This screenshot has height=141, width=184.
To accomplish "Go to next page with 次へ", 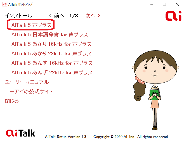I will pyautogui.click(x=93, y=15).
